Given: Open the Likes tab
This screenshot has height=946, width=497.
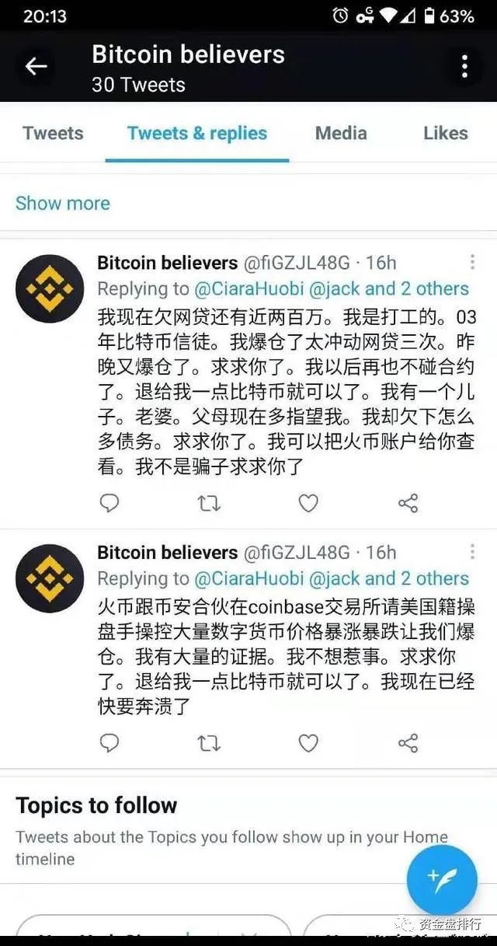Looking at the screenshot, I should (446, 133).
